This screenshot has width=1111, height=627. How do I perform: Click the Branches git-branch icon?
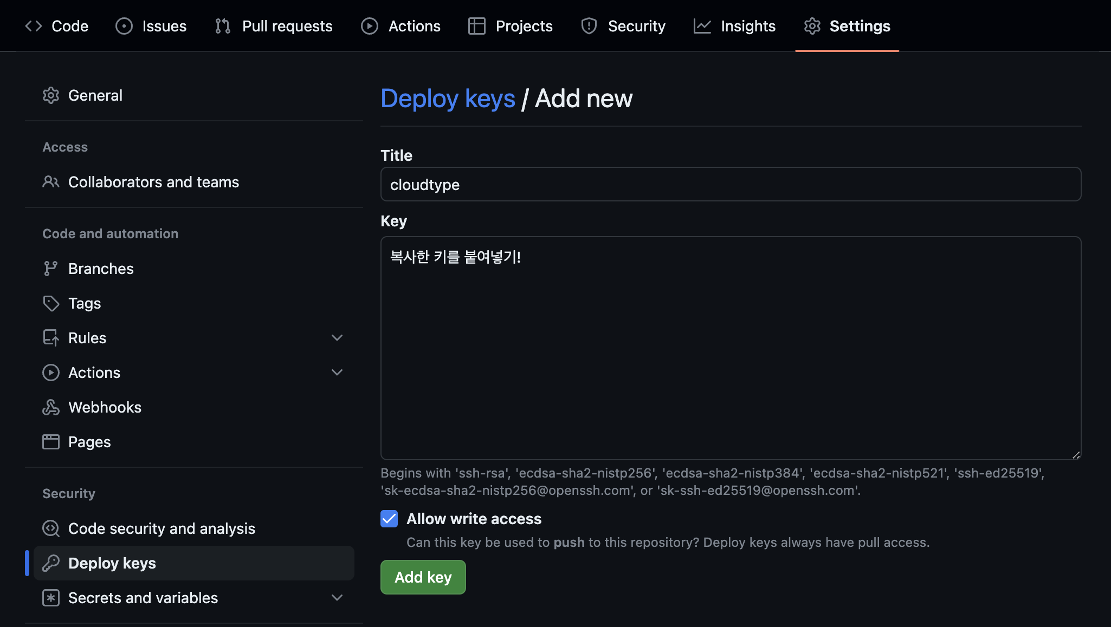(51, 269)
